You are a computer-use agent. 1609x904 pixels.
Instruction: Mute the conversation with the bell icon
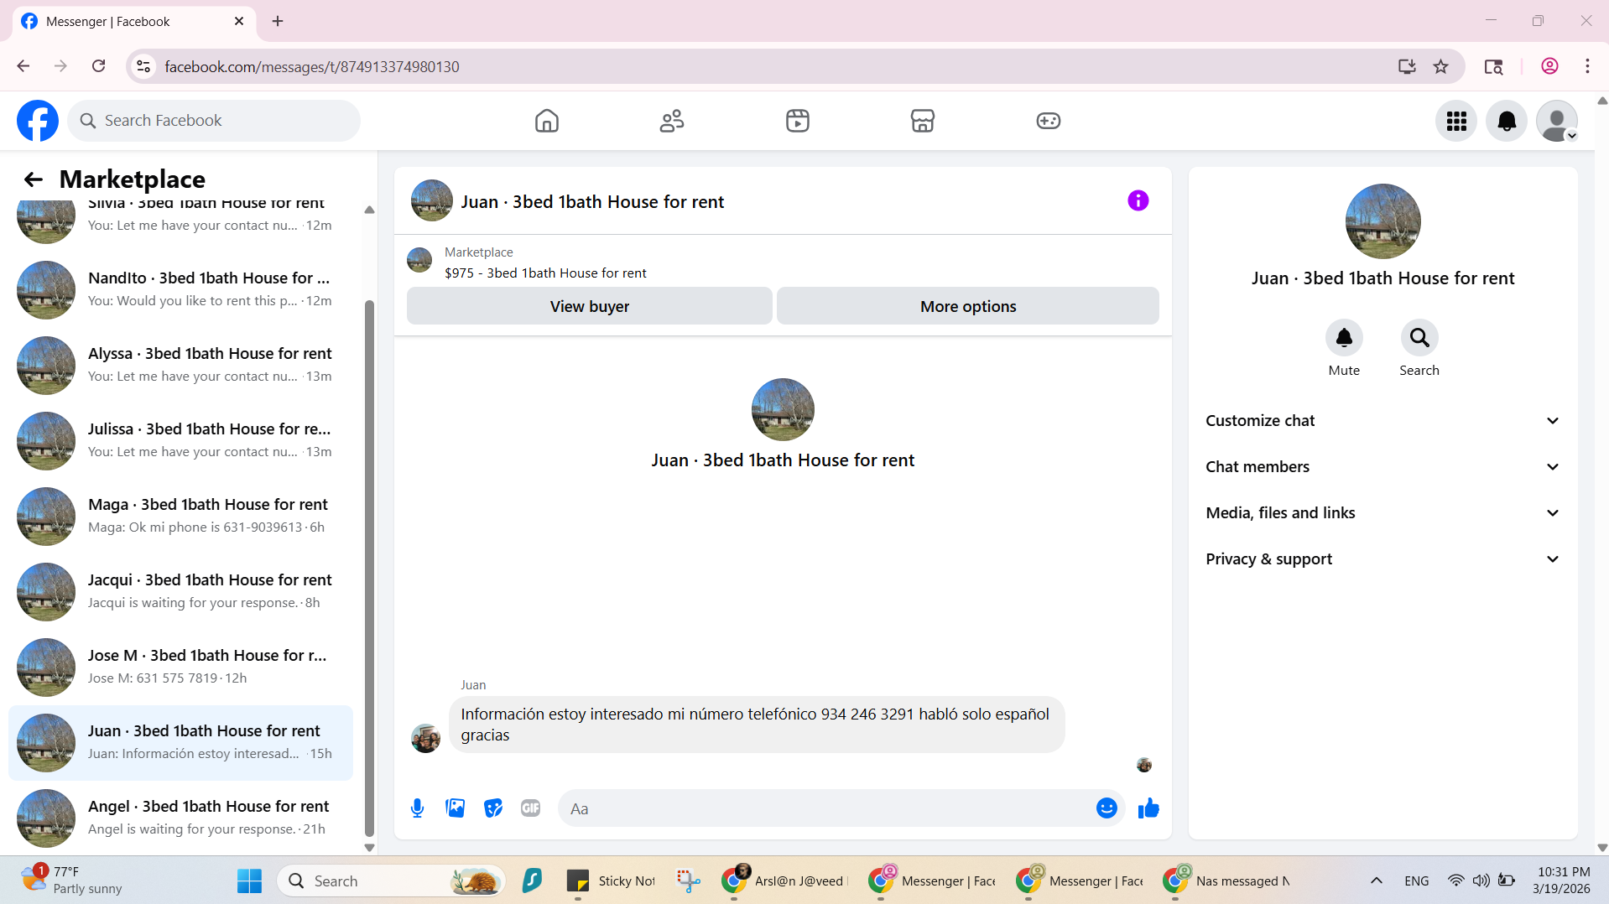click(1344, 338)
